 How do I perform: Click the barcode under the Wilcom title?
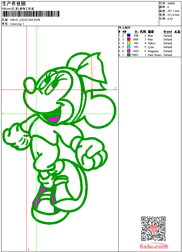(31, 14)
